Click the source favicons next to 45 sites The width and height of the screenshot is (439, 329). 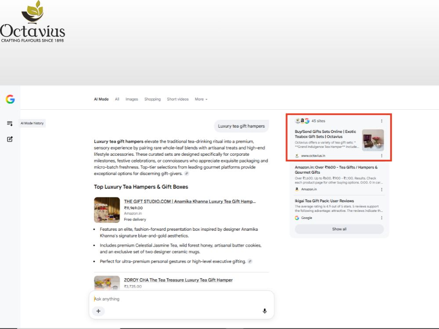(x=302, y=121)
